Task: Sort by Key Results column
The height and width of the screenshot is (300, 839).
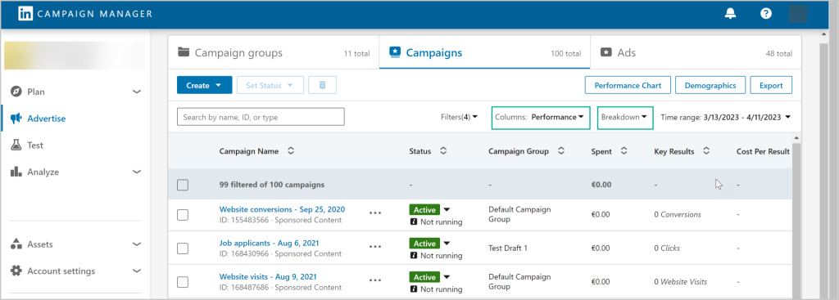Action: (706, 151)
